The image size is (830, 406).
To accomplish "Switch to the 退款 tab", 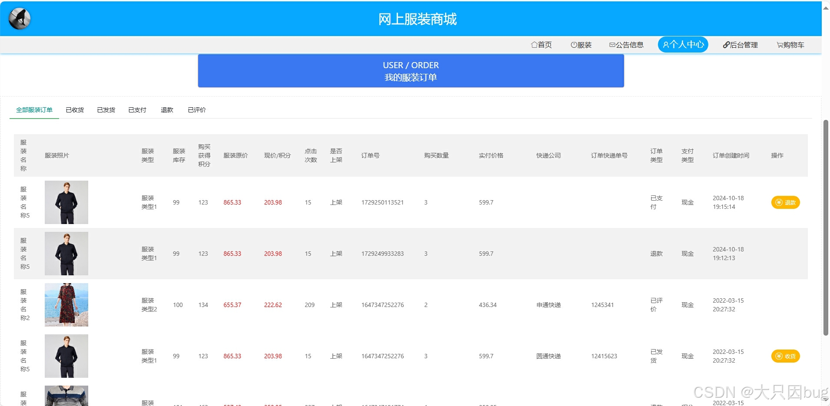I will click(167, 110).
